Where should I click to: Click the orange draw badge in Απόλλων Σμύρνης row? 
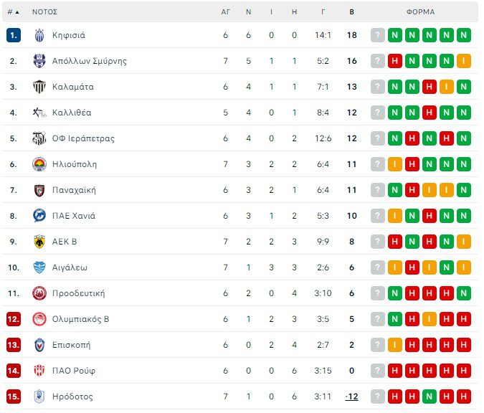[464, 61]
